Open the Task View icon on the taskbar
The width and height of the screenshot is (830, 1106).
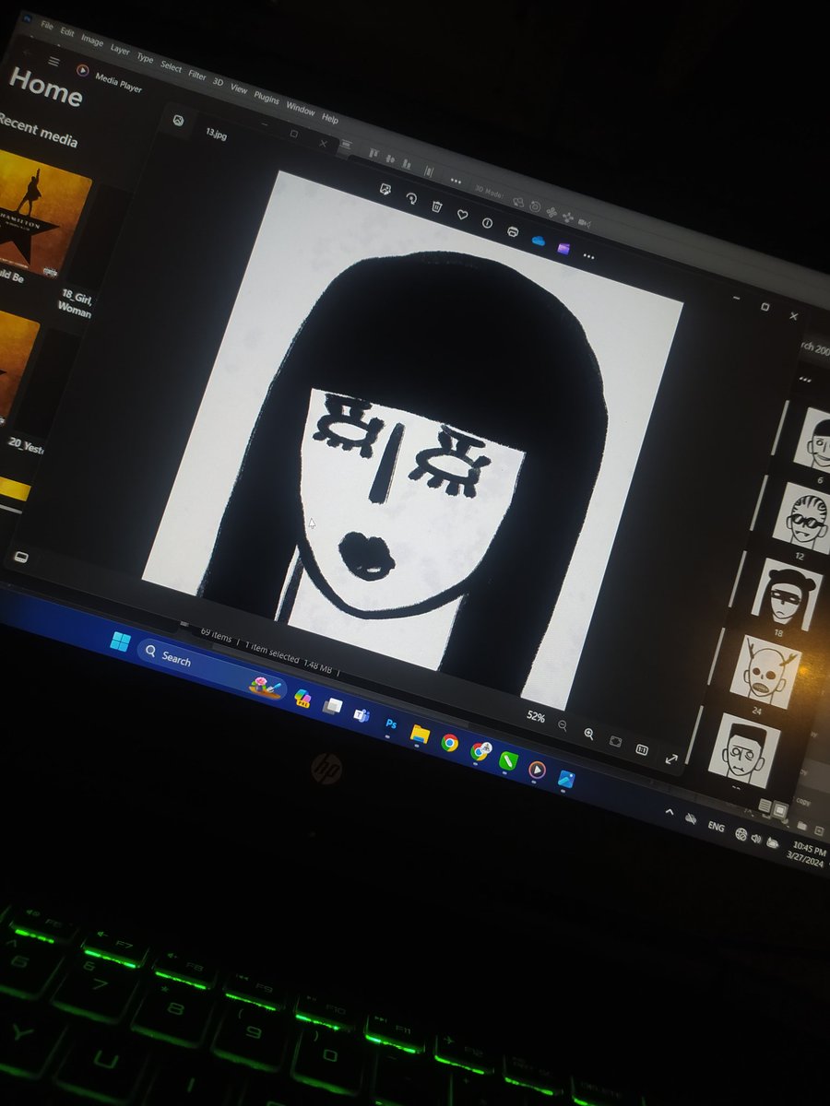pos(332,707)
